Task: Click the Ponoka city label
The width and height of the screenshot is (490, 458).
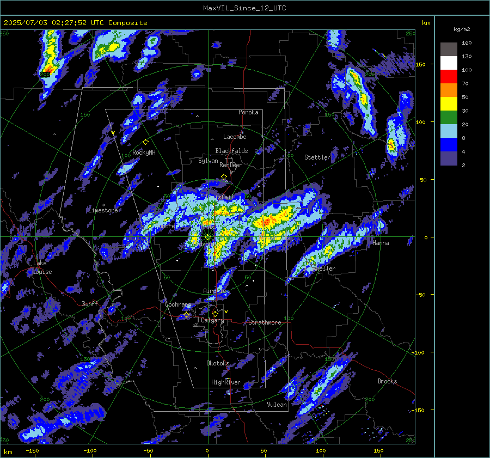Action: [x=248, y=112]
